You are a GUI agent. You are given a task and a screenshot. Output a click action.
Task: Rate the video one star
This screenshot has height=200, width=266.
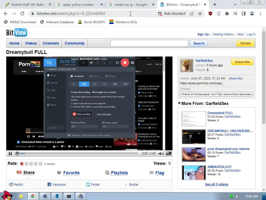click(x=22, y=164)
